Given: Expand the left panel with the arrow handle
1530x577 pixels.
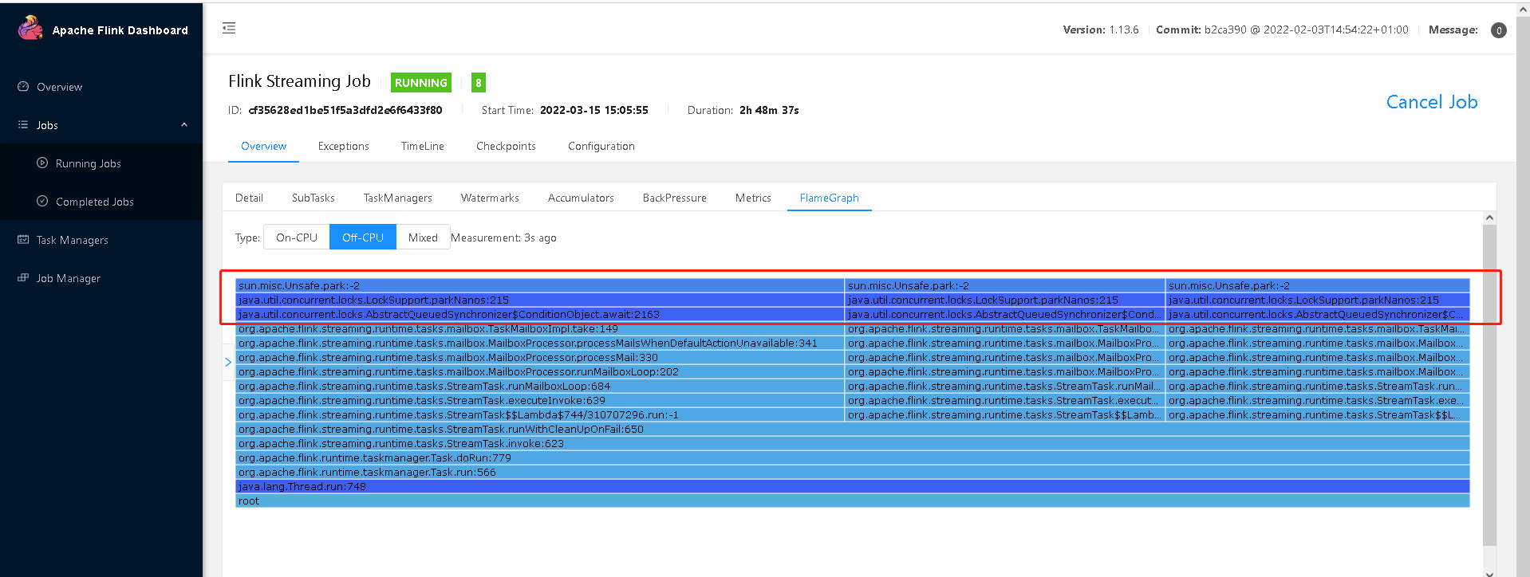Looking at the screenshot, I should tap(228, 363).
